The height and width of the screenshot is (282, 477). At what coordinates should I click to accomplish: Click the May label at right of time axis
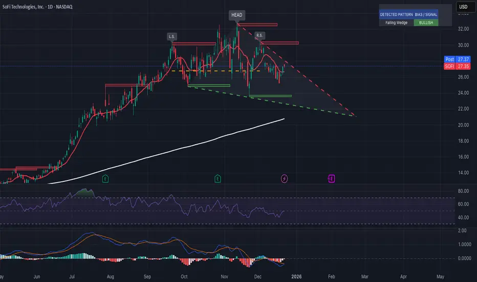pos(440,276)
